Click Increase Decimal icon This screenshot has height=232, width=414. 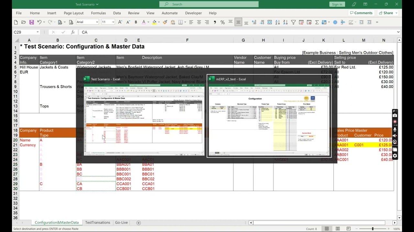pos(254,22)
